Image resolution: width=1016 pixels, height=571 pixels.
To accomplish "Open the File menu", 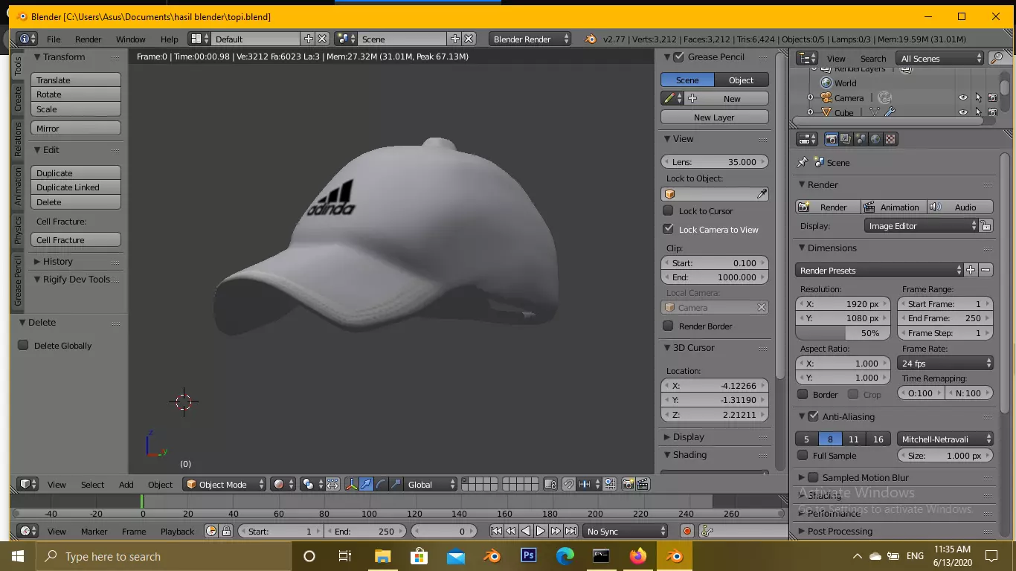I will pyautogui.click(x=54, y=39).
